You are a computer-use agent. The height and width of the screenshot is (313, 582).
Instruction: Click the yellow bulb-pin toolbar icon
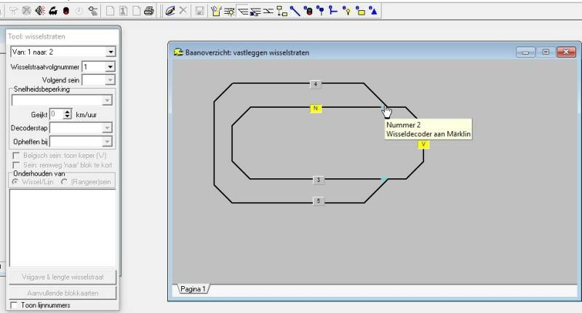(347, 11)
